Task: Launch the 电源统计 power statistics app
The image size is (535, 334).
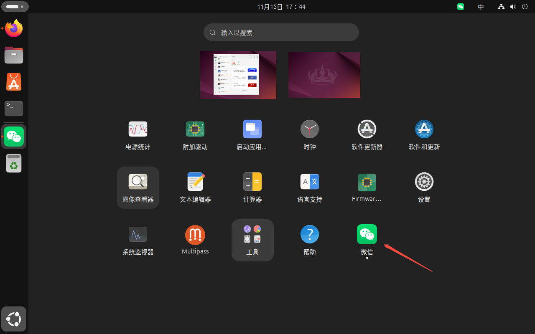Action: (x=138, y=129)
